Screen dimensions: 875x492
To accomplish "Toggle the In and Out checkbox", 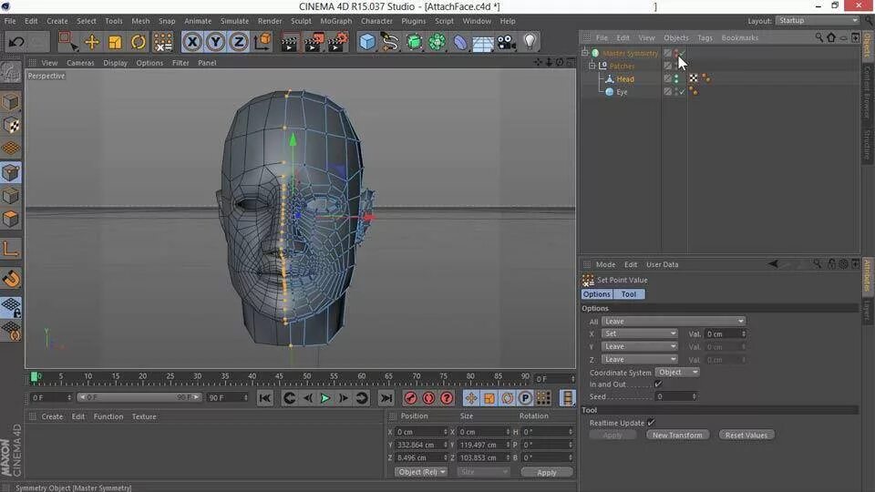I will point(657,384).
